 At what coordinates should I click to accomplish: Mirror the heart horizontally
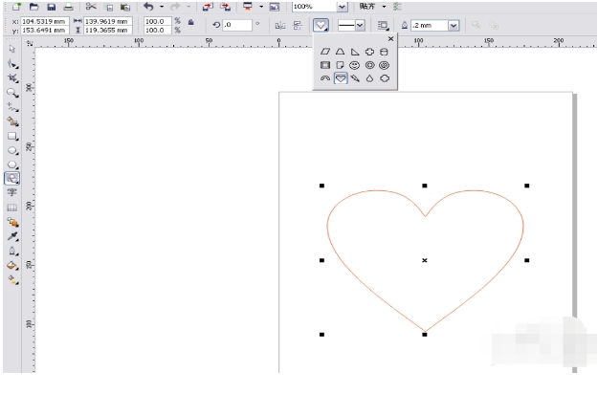tap(280, 26)
